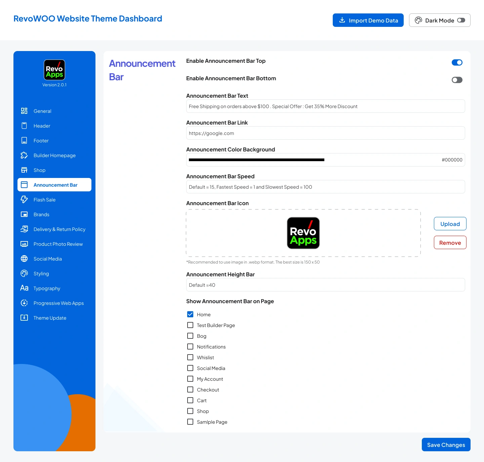The width and height of the screenshot is (484, 462).
Task: Enable the Announcement Bar Bottom toggle
Action: (457, 80)
